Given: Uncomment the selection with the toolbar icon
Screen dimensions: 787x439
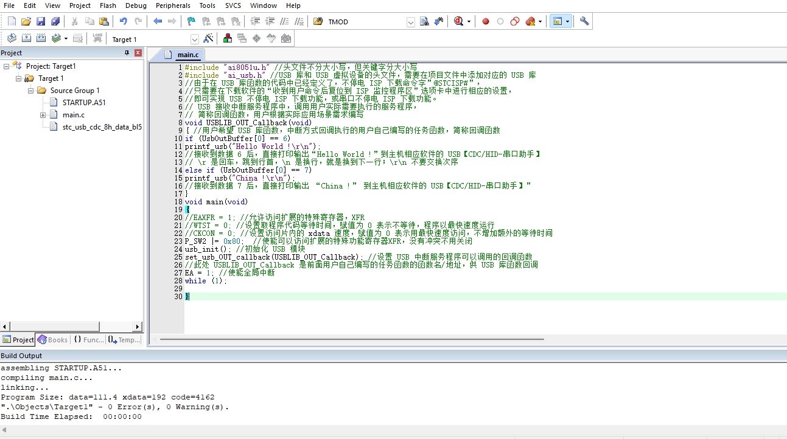Looking at the screenshot, I should click(299, 21).
